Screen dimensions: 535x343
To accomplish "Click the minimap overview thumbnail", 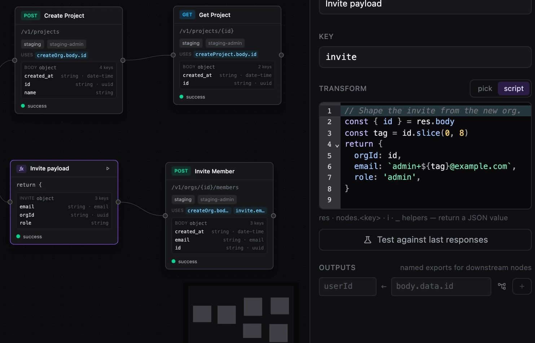I will [x=241, y=313].
